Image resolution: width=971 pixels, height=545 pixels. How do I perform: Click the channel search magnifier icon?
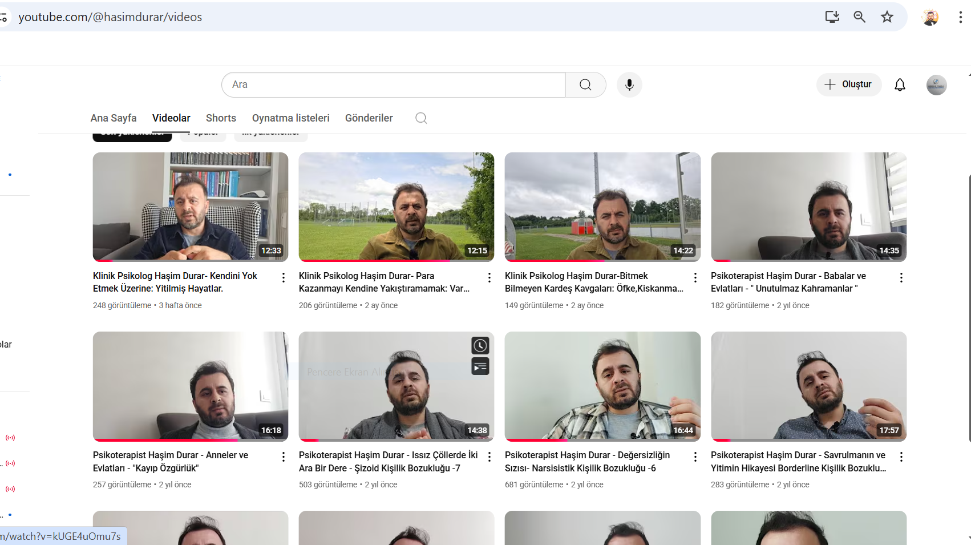coord(421,118)
